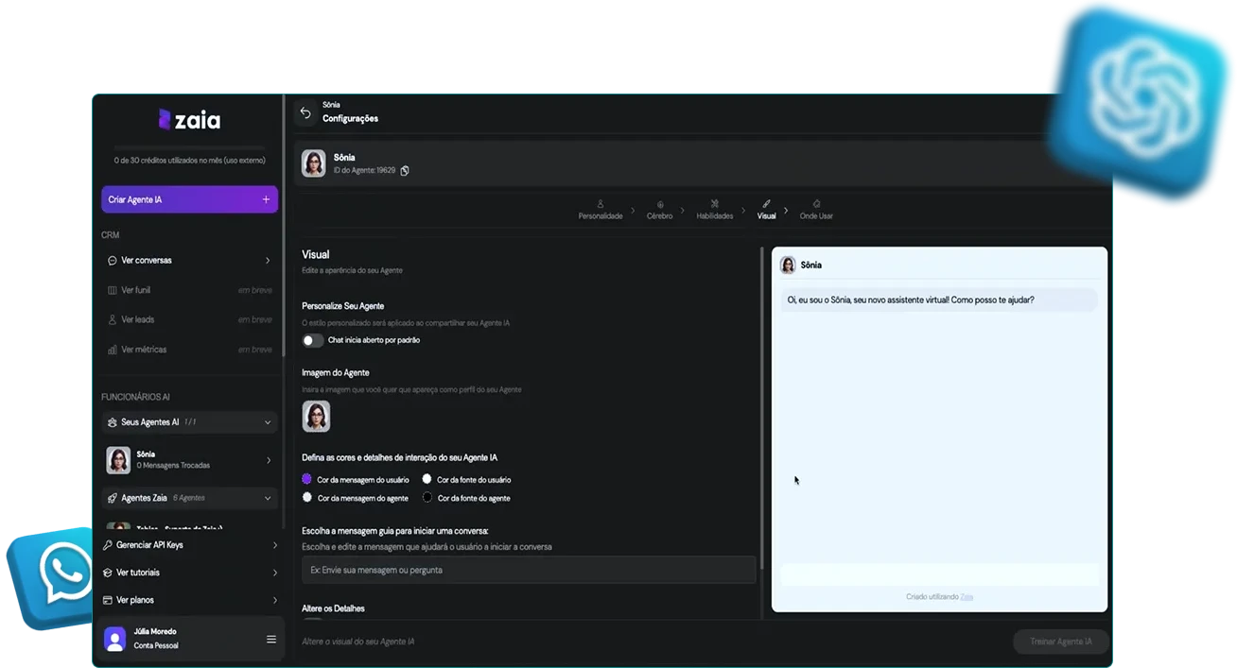This screenshot has width=1237, height=668.
Task: Open Gerenciar API Keys
Action: coord(190,545)
